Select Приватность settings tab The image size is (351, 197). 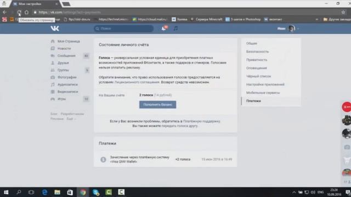click(x=257, y=60)
